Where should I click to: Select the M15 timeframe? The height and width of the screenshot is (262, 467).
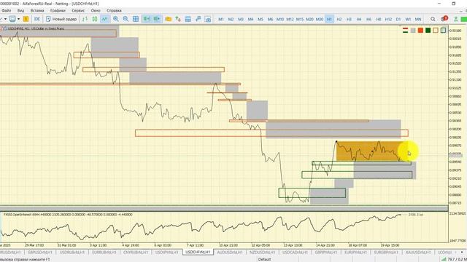300,19
